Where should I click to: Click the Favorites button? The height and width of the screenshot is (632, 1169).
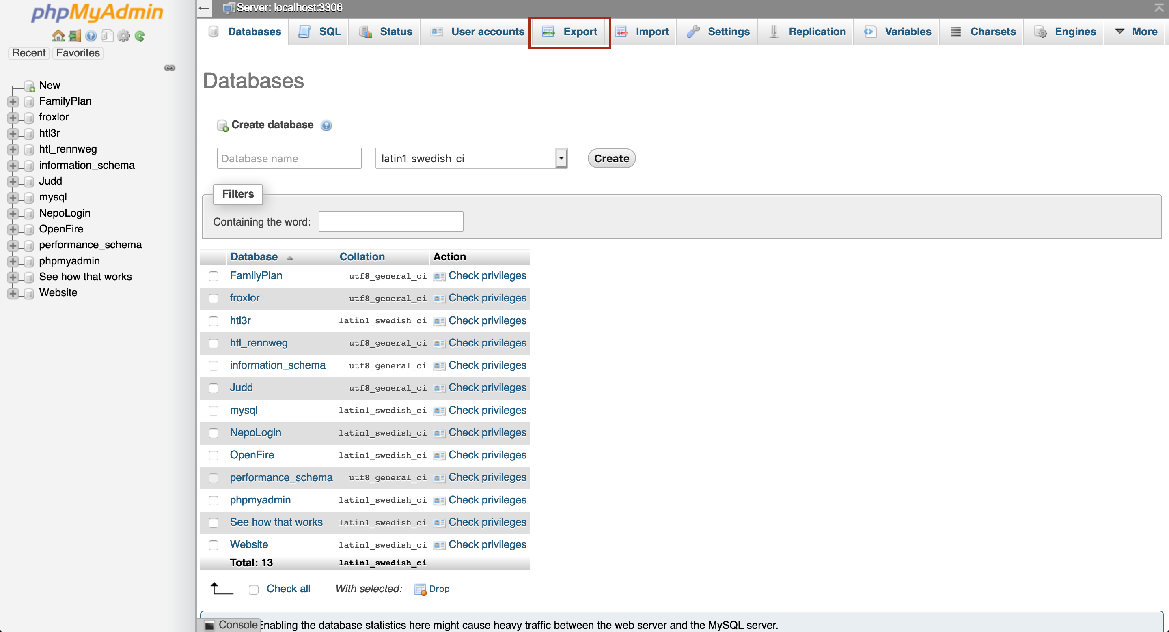[x=78, y=53]
